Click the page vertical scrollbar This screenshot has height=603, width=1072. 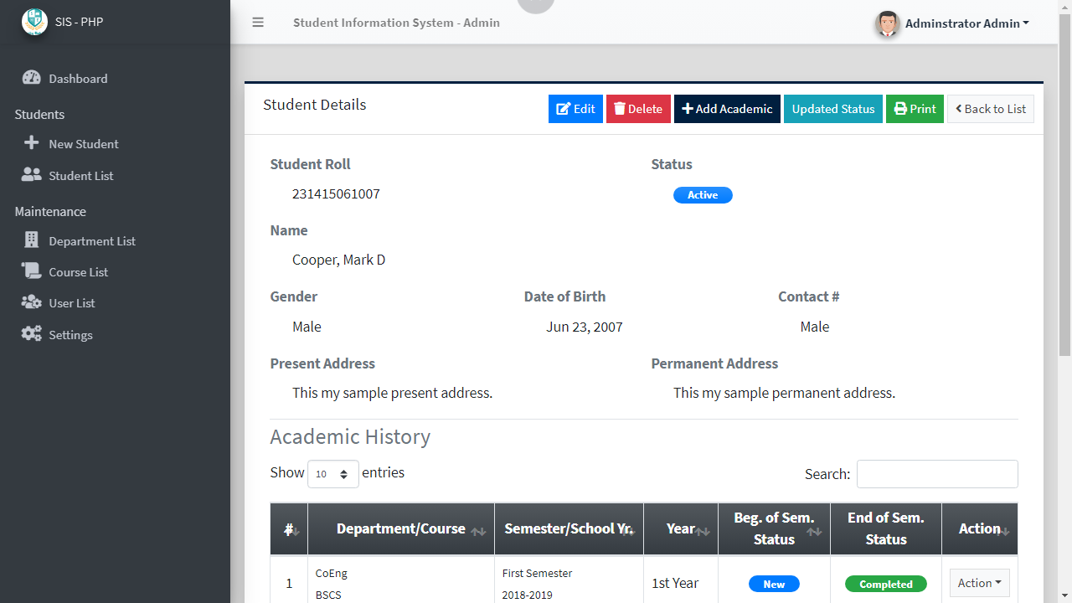[x=1064, y=185]
